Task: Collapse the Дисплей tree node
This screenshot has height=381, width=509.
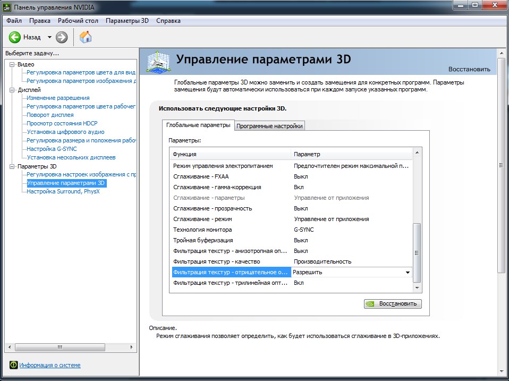Action: pos(12,90)
